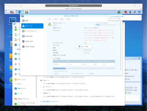Viewport: 147px width, 111px height.
Task: Switch to Control Panel taskbar button
Action: 20,12
